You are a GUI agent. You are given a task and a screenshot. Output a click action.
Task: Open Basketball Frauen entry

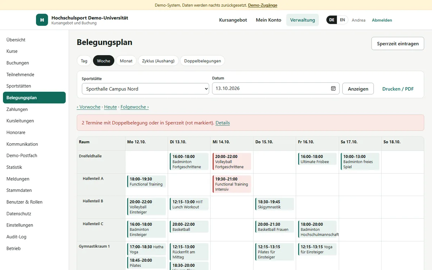(275, 227)
